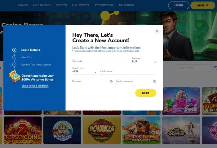Go to the LIVE CASINO menu
This screenshot has width=217, height=148.
tap(42, 5)
